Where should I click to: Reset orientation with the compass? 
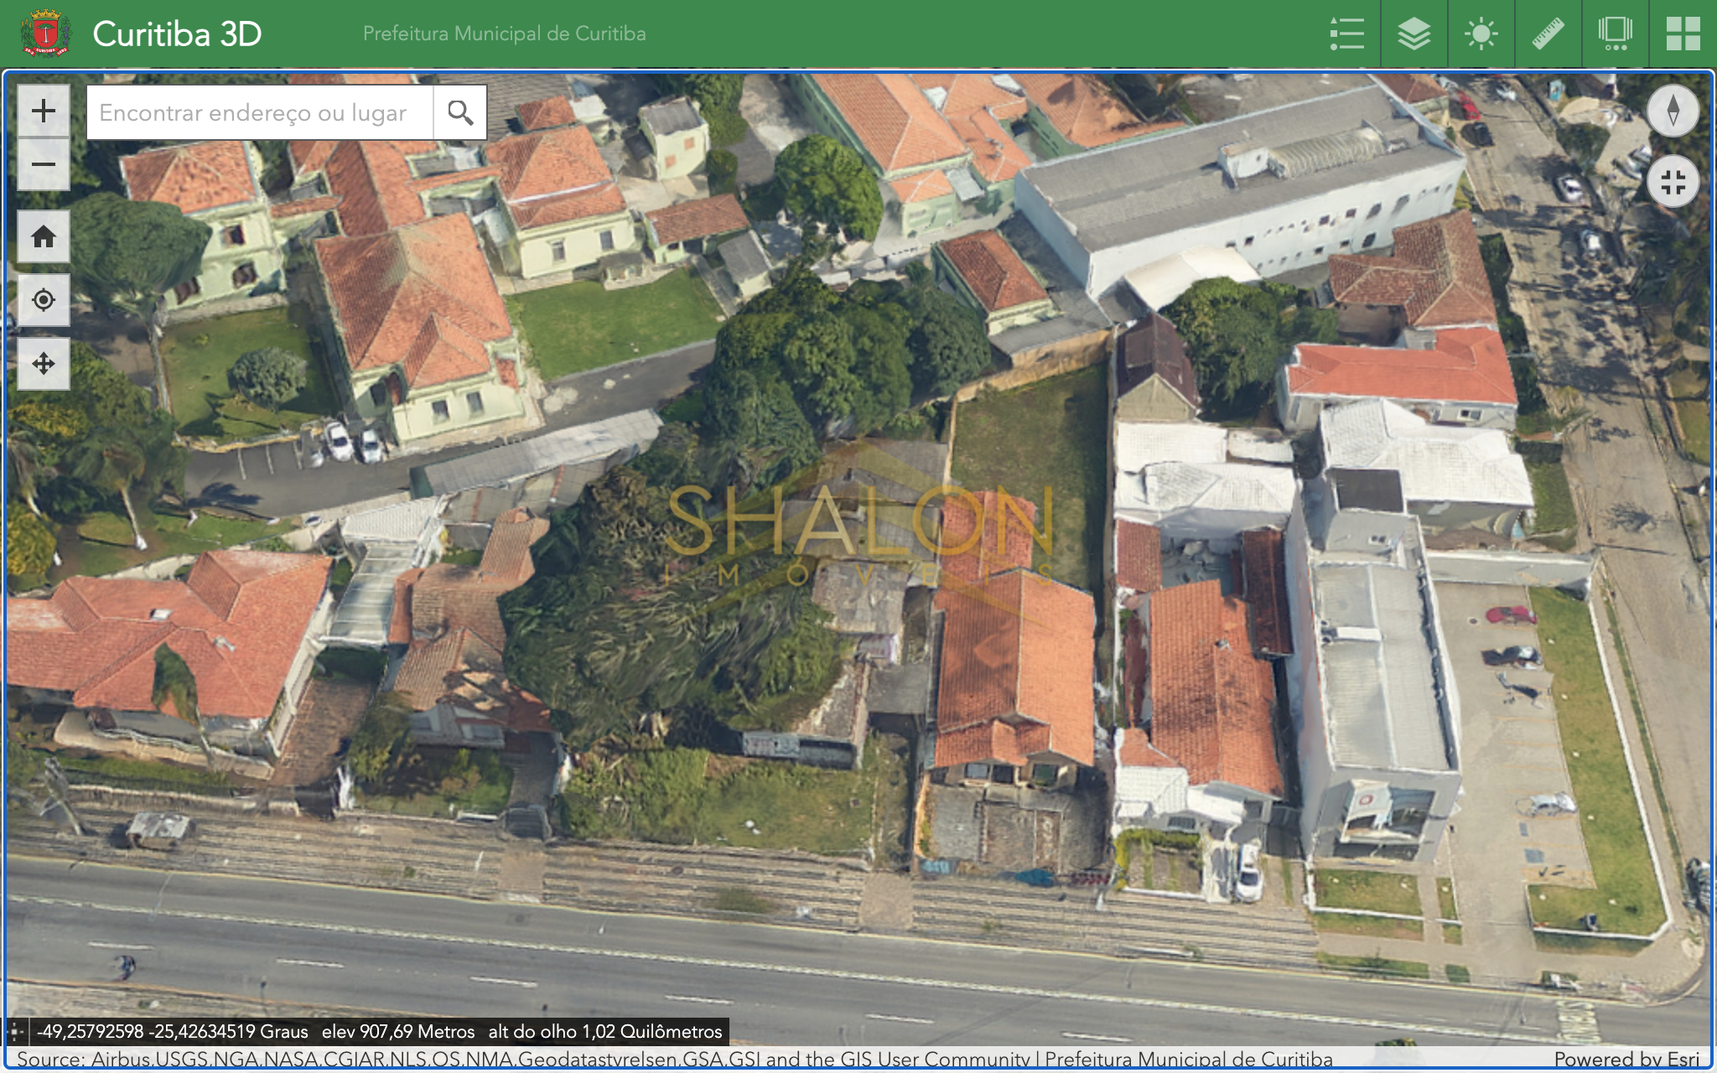click(1673, 111)
